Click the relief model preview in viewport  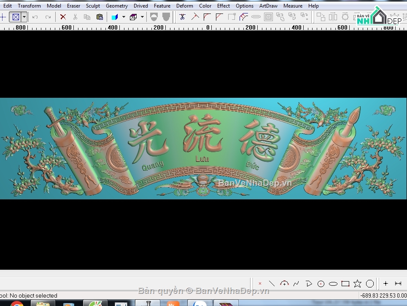[x=203, y=149]
